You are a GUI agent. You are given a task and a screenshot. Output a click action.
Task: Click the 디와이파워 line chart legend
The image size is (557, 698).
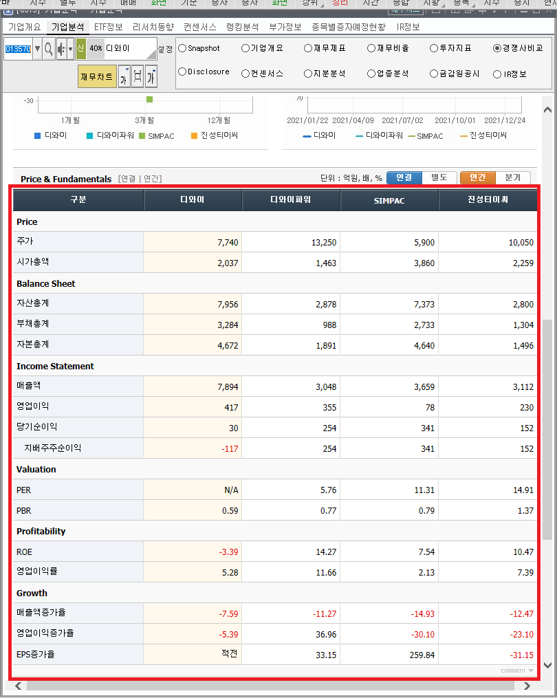(x=380, y=135)
